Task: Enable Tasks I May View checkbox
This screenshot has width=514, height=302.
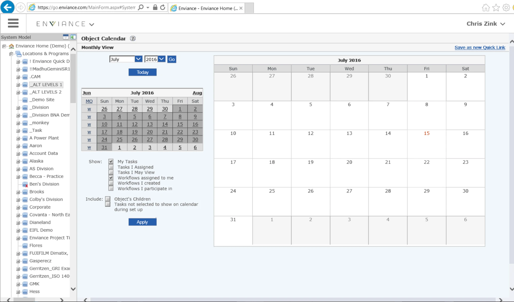Action: click(x=111, y=172)
